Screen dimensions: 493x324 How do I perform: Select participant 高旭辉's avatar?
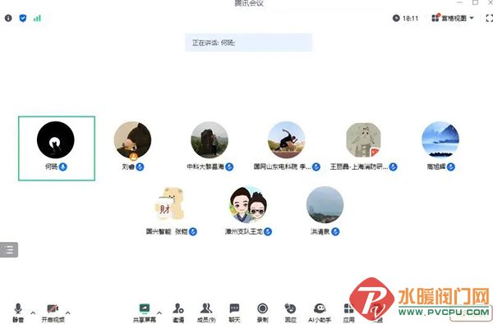pyautogui.click(x=440, y=139)
